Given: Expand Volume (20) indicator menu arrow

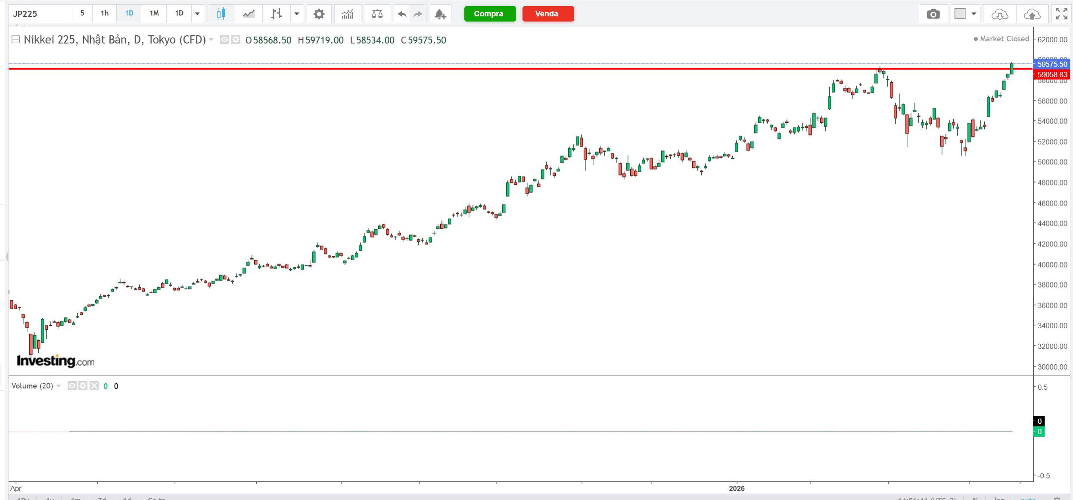Looking at the screenshot, I should [x=59, y=386].
